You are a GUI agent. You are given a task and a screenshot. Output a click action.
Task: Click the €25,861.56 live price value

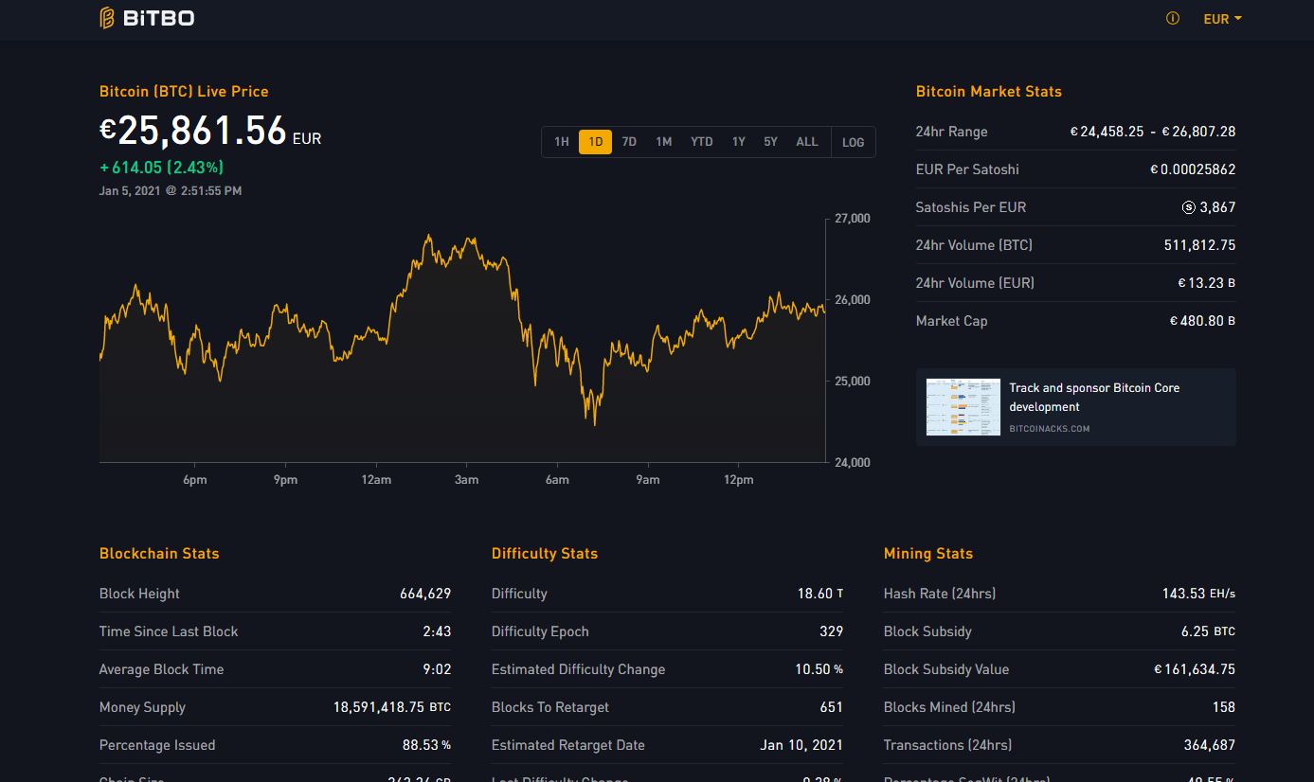[192, 131]
